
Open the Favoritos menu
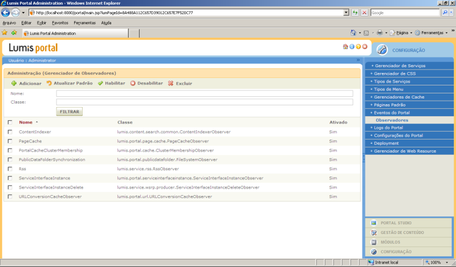pos(60,23)
